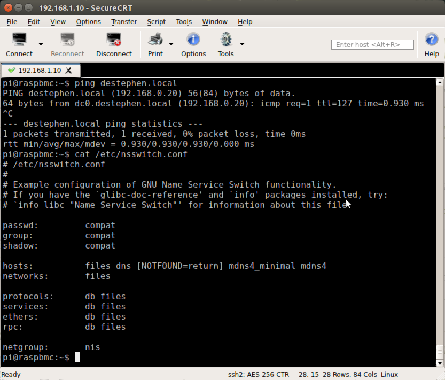This screenshot has width=445, height=380.
Task: Click the 'ping destephen.local' command text
Action: (126, 83)
